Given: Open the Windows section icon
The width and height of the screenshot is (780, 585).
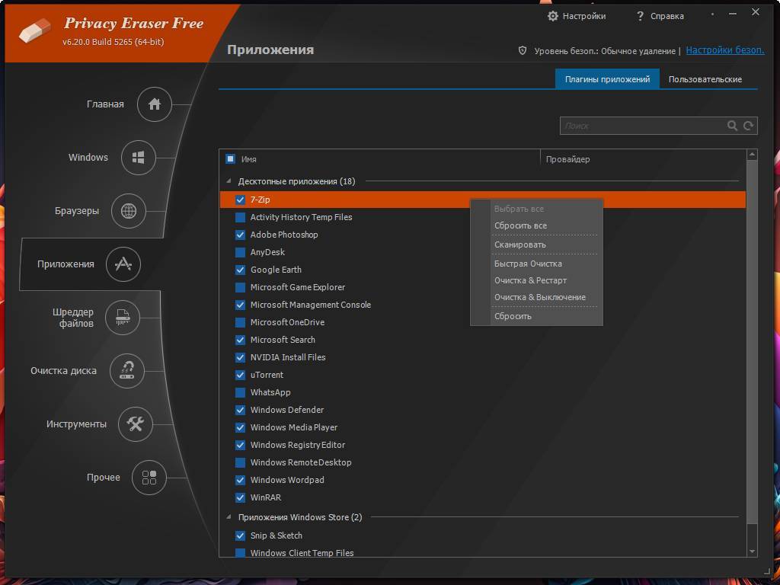Looking at the screenshot, I should click(x=139, y=158).
